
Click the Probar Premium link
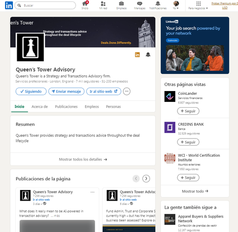(x=225, y=6)
